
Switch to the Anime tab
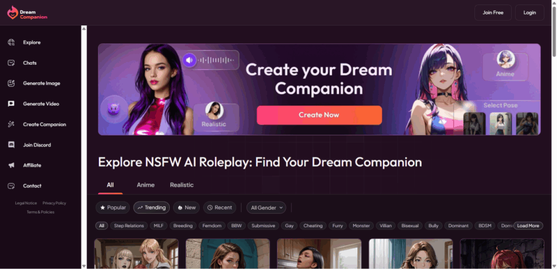146,185
